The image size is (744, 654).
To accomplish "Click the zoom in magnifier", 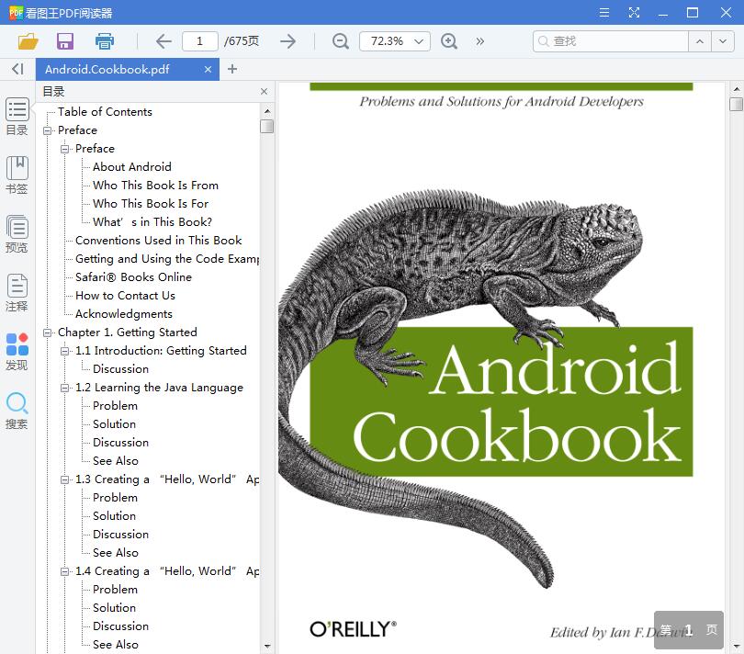I will (449, 41).
